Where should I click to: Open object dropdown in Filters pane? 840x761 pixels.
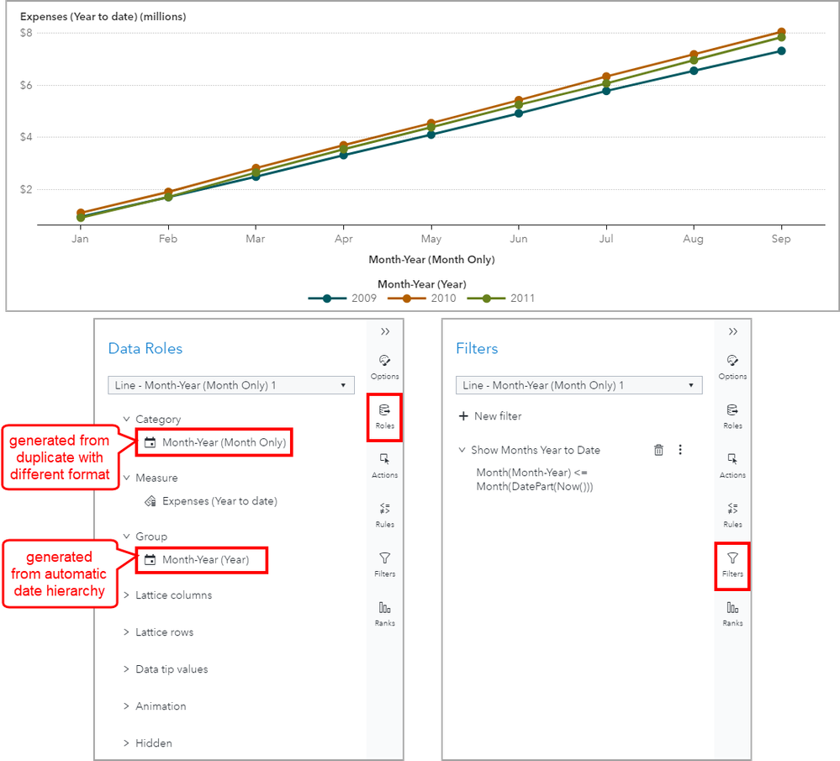[x=578, y=385]
